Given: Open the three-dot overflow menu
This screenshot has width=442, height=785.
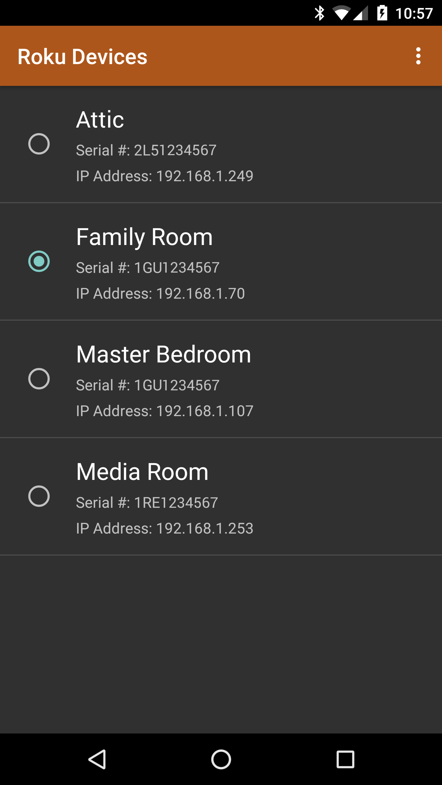Looking at the screenshot, I should pyautogui.click(x=418, y=56).
